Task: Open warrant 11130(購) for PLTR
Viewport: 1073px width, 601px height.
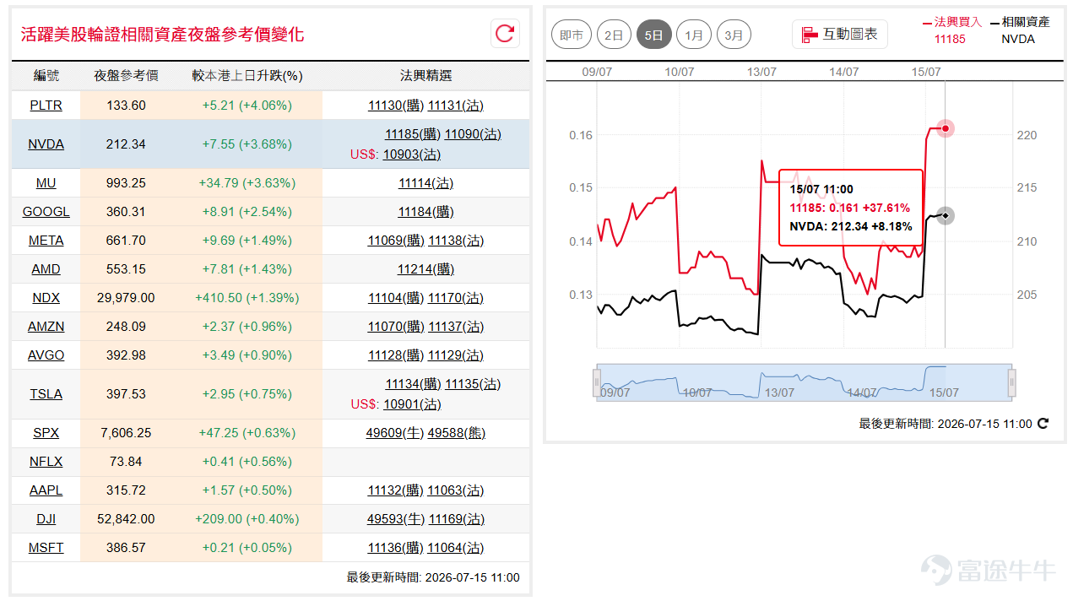Action: coord(396,106)
